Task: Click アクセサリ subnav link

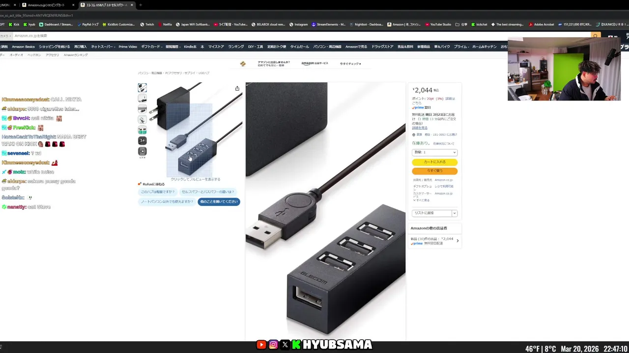Action: tap(52, 55)
